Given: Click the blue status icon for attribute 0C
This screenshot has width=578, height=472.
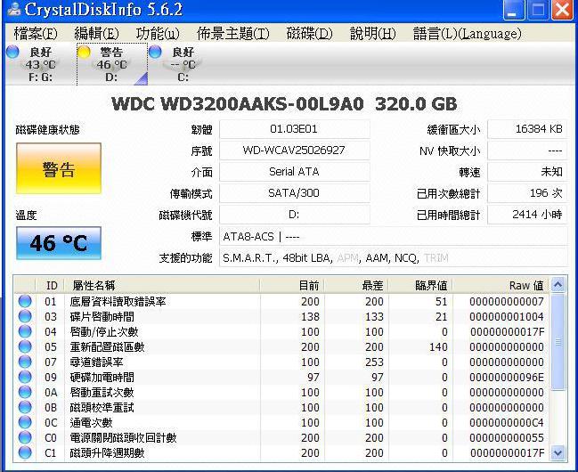Looking at the screenshot, I should (25, 422).
